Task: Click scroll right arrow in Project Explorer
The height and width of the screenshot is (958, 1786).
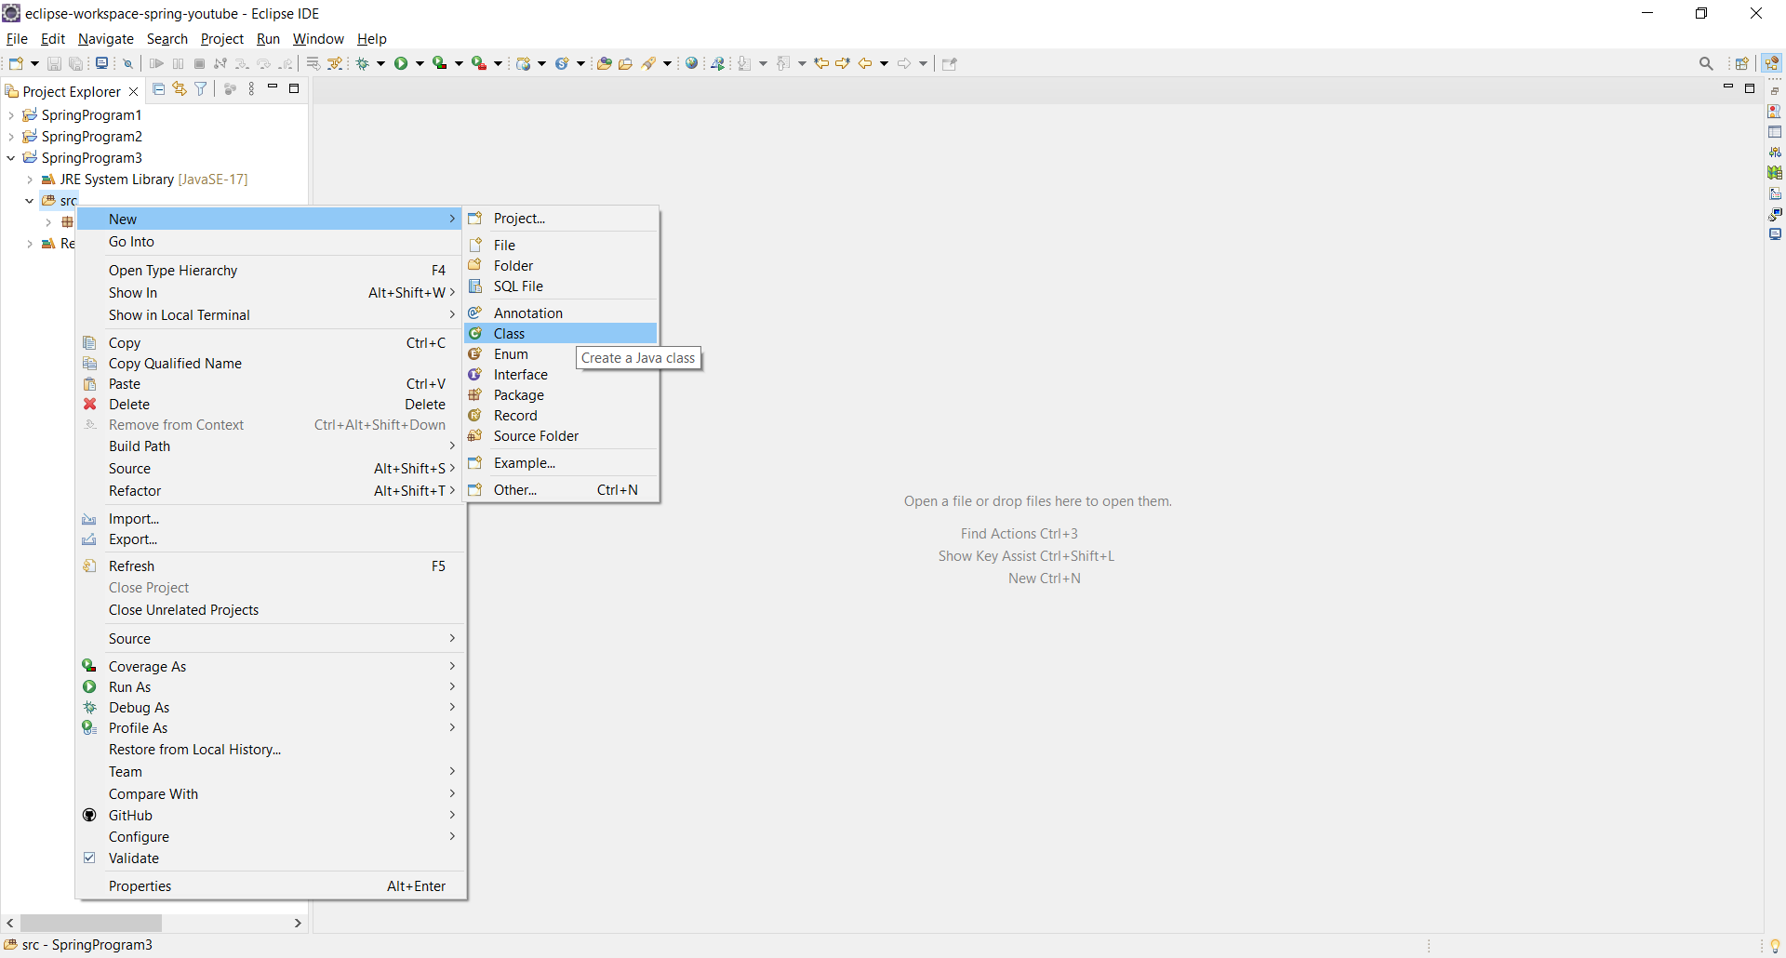Action: click(x=298, y=923)
